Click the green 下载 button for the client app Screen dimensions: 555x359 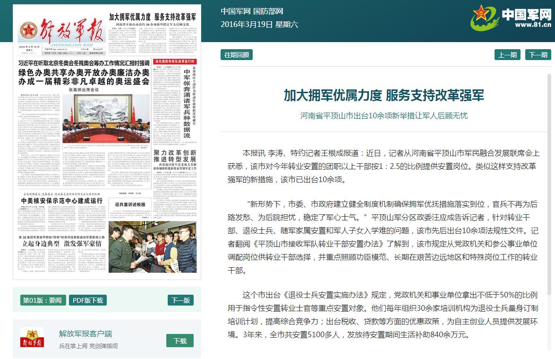click(x=180, y=341)
